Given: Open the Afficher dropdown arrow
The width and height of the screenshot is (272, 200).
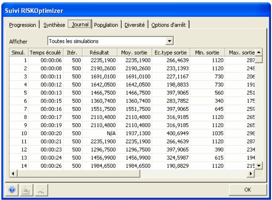Looking at the screenshot, I should pos(169,41).
